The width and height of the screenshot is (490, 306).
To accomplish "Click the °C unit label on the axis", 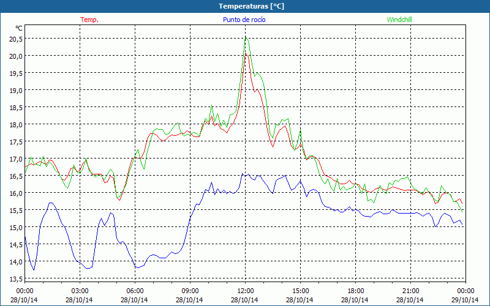I will pos(19,28).
